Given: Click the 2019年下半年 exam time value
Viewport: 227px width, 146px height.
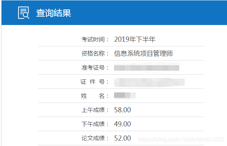Looking at the screenshot, I should pyautogui.click(x=135, y=39).
